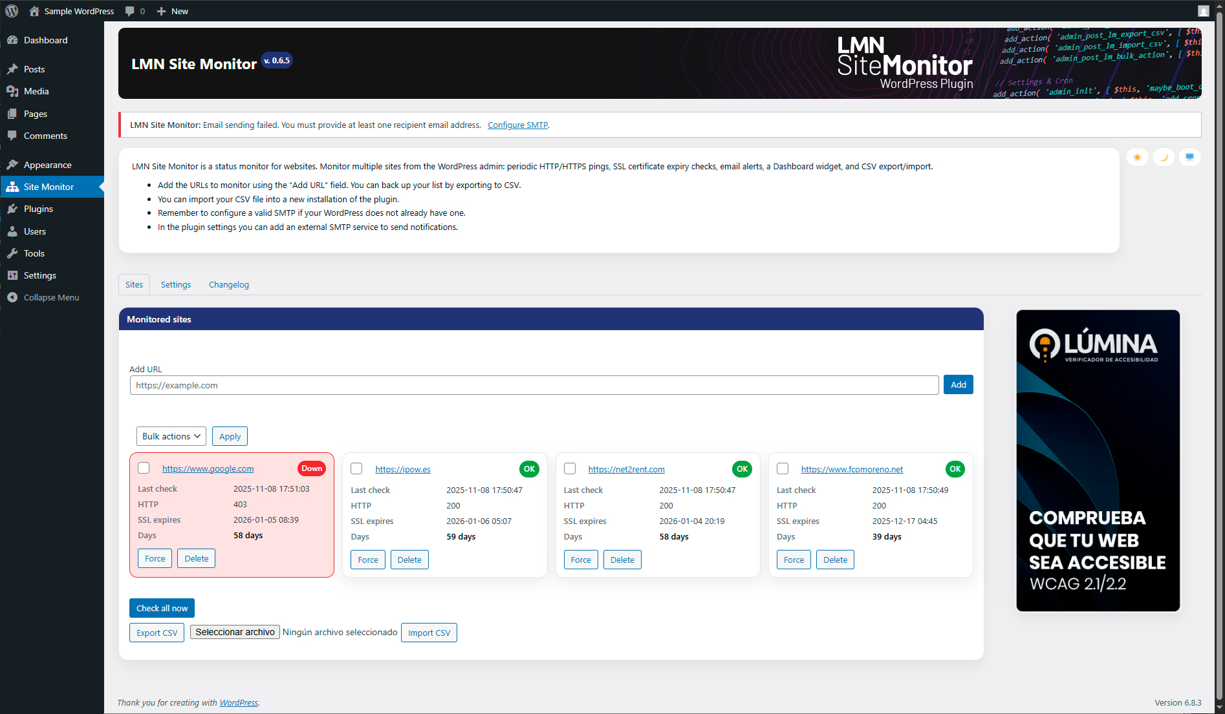The width and height of the screenshot is (1225, 714).
Task: Select the ipow.es site checkbox
Action: click(x=356, y=468)
